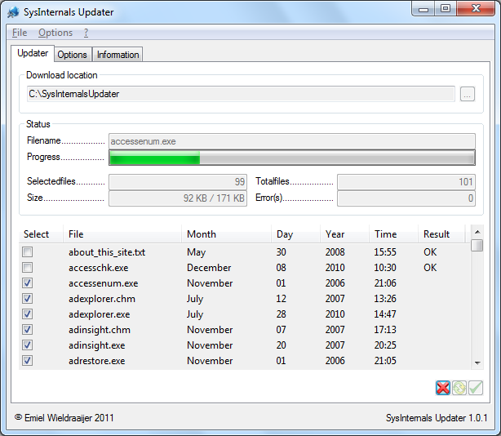Click the Selectedfiles field showing 99
Viewport: 501px width, 436px height.
point(178,182)
